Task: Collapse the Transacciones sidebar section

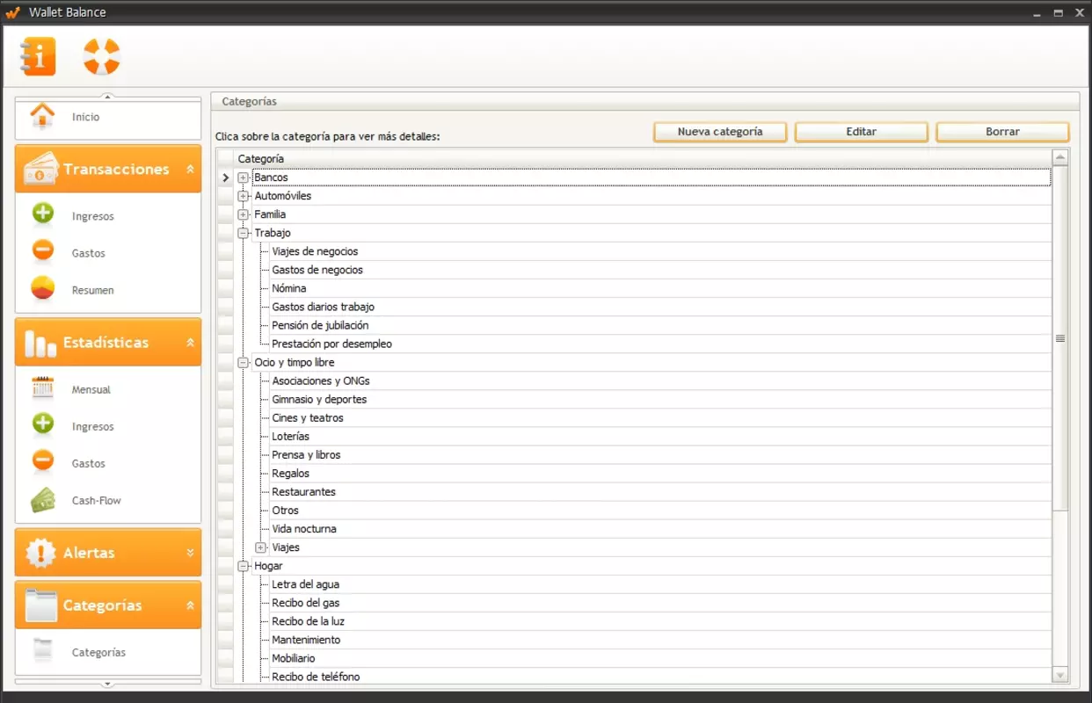Action: point(190,169)
